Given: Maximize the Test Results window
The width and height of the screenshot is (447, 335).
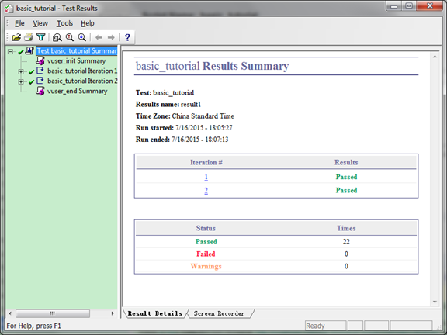Looking at the screenshot, I should coord(409,6).
